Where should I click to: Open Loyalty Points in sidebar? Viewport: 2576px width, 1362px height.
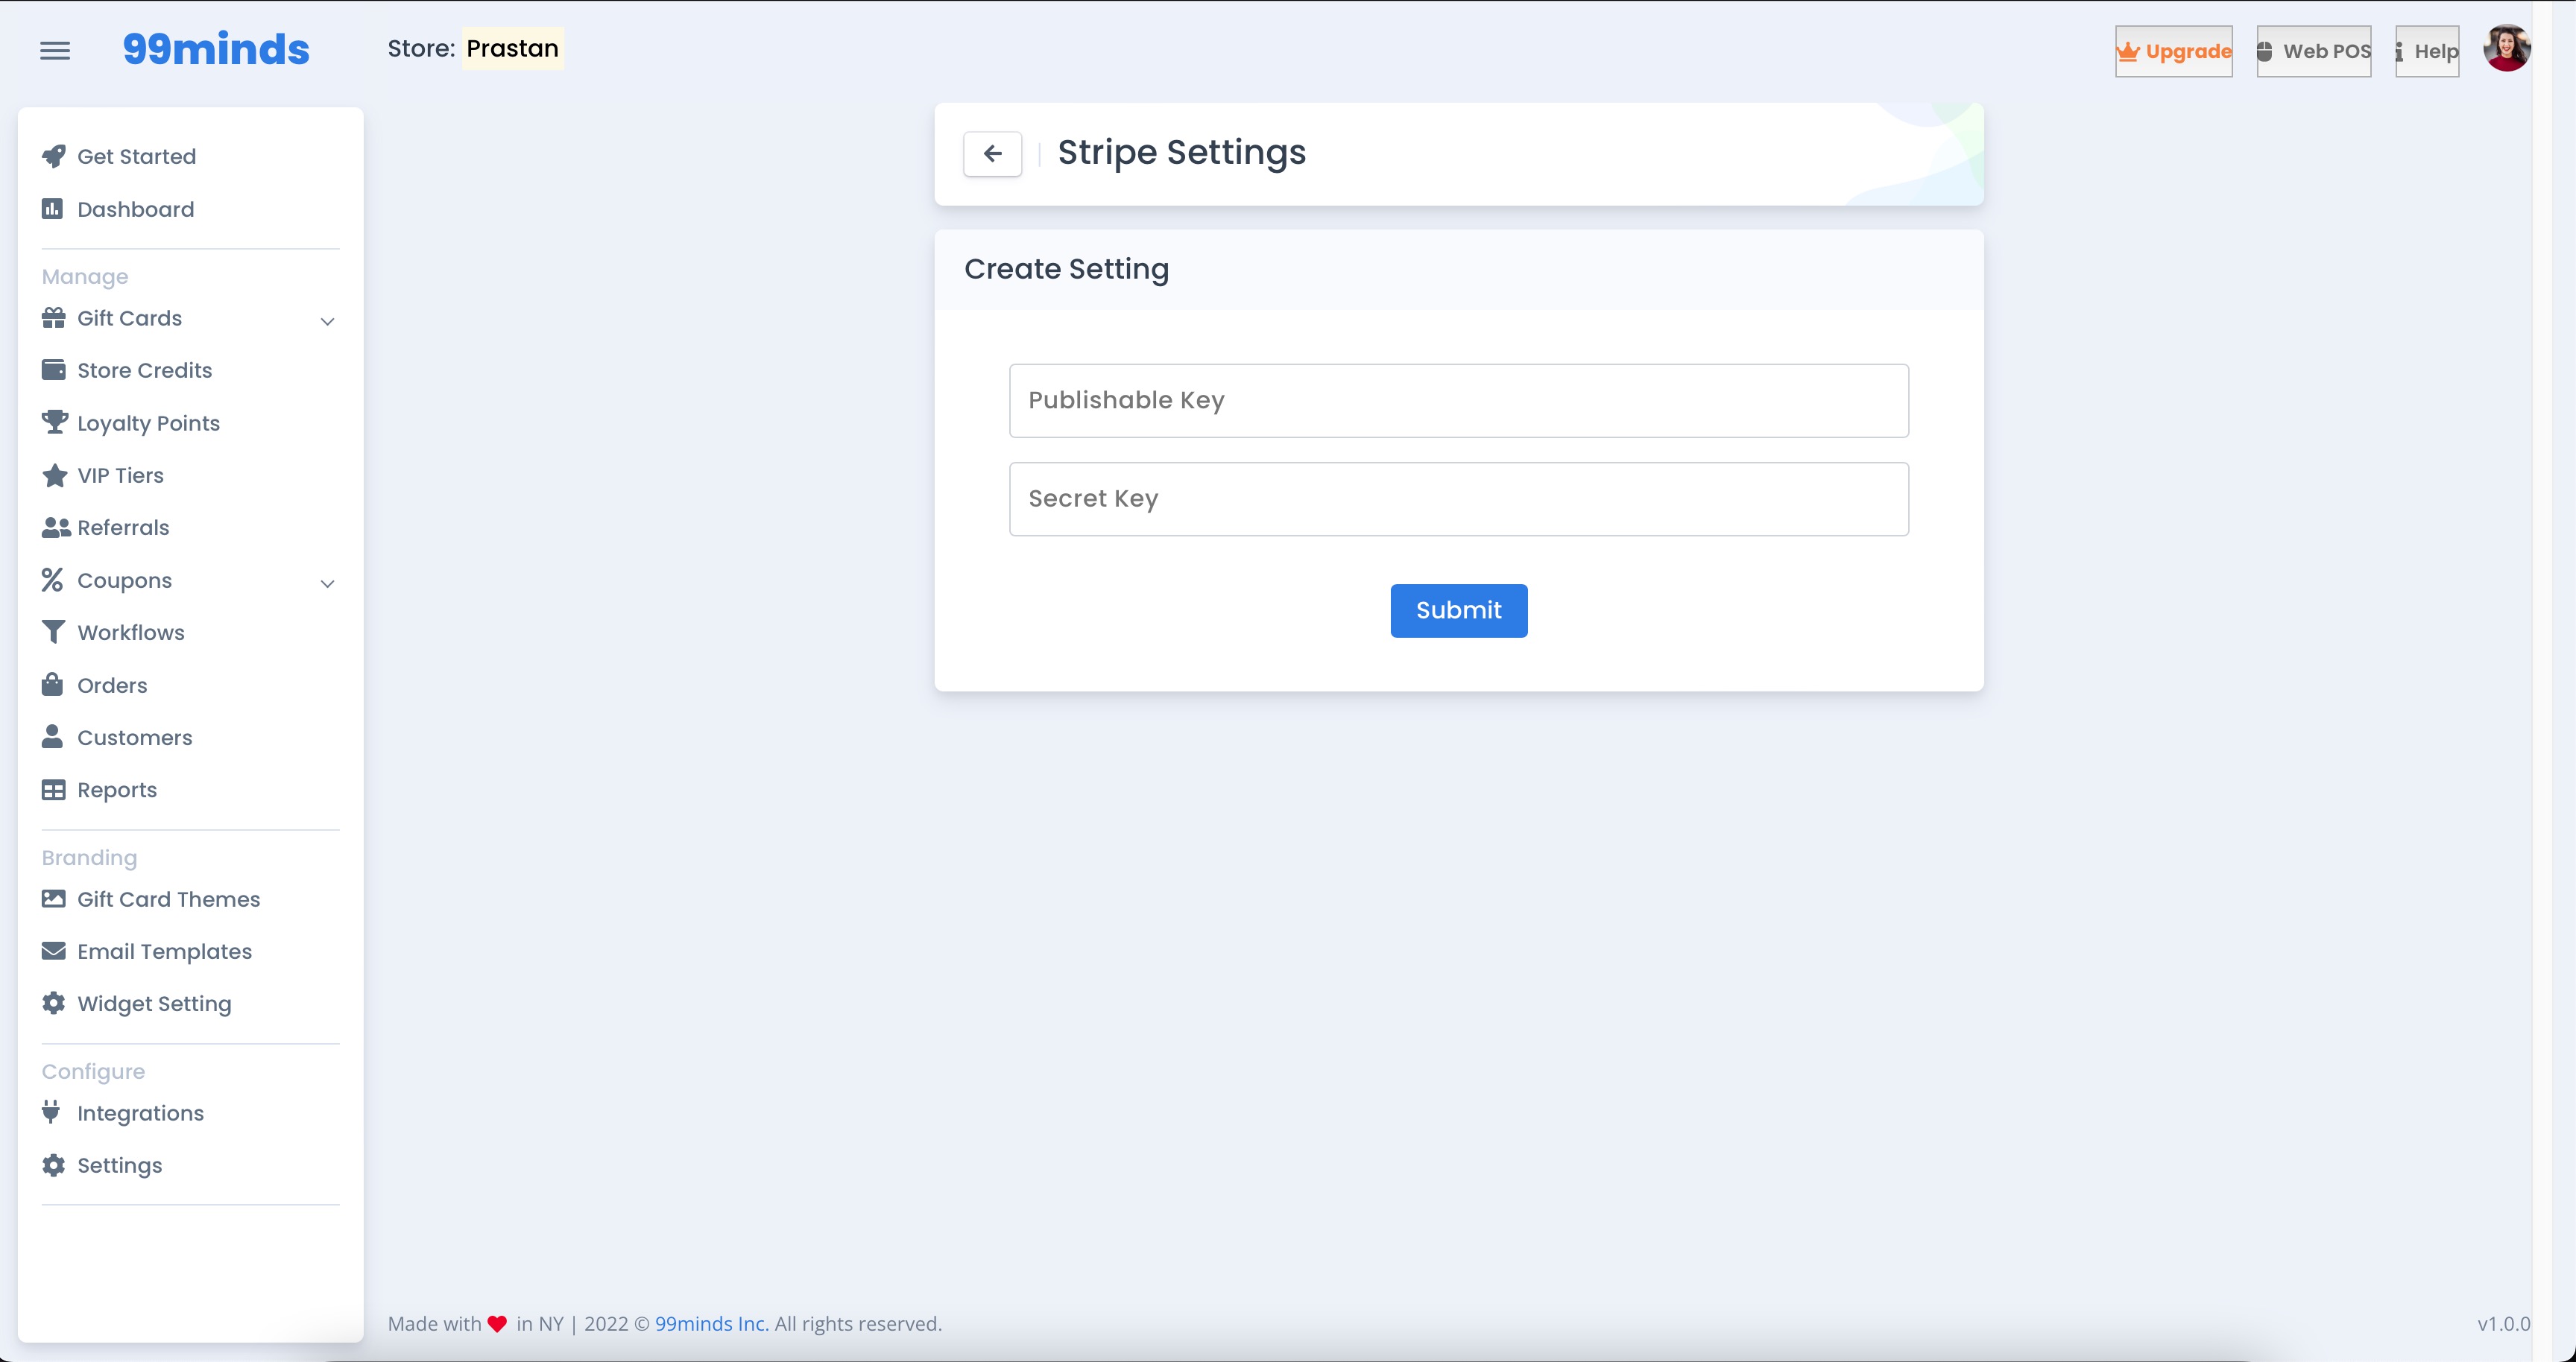[149, 422]
